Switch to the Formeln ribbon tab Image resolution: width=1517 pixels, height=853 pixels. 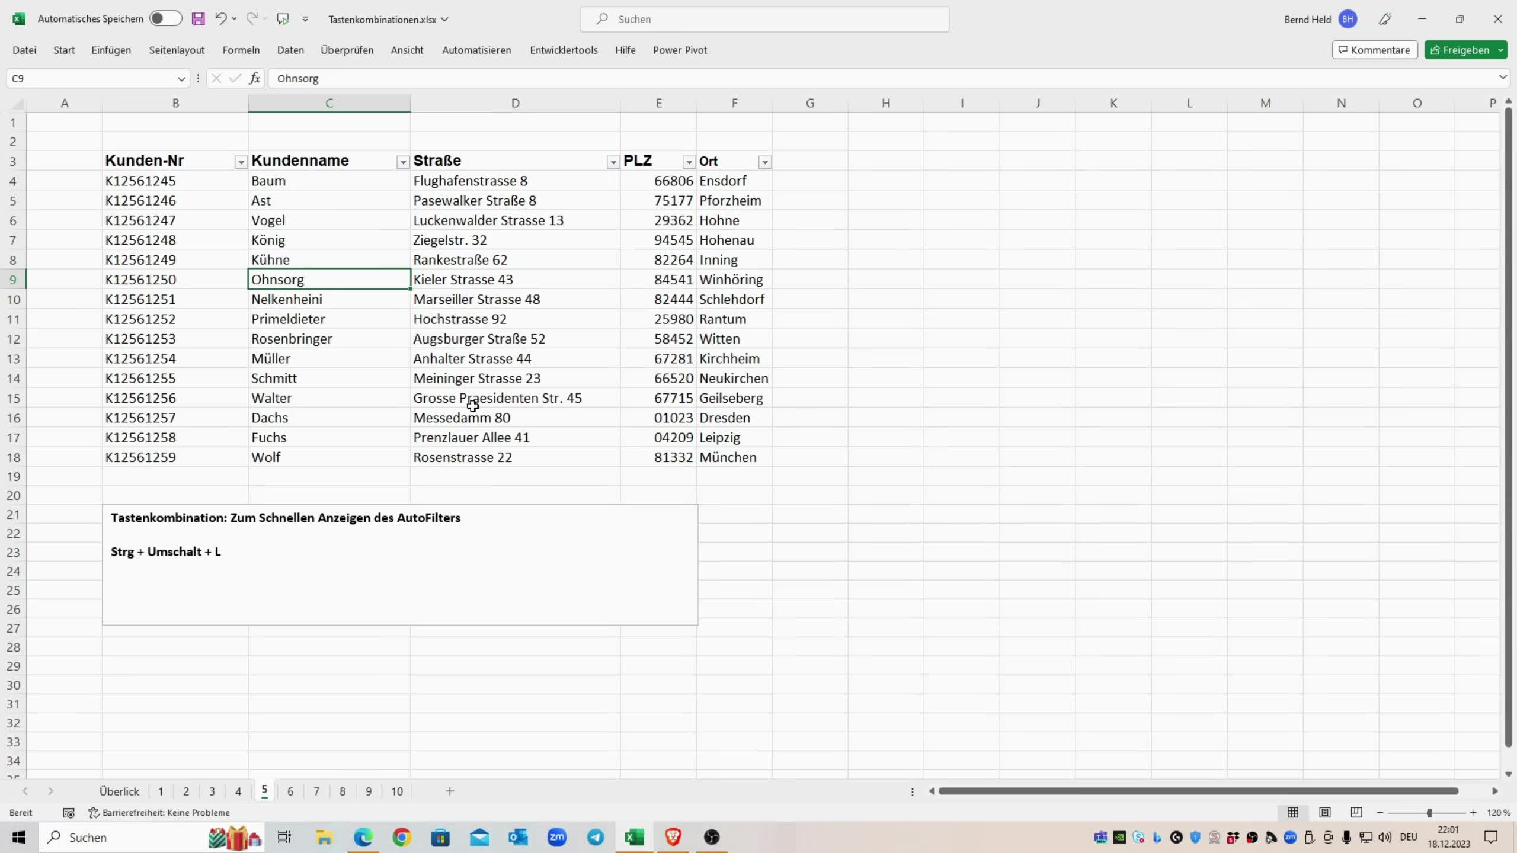tap(241, 50)
